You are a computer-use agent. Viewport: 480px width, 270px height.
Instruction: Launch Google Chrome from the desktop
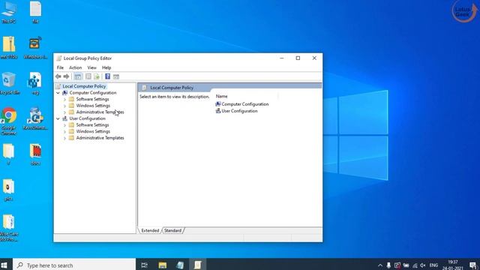(9, 121)
